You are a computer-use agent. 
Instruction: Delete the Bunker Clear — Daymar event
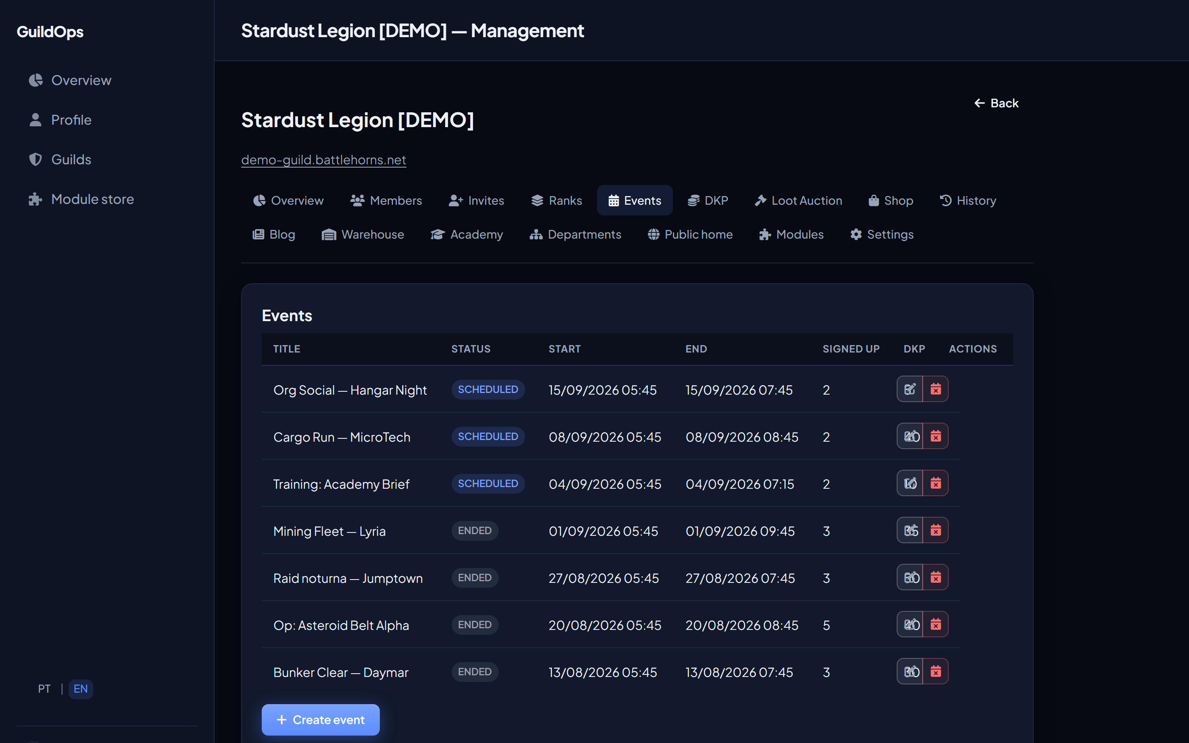coord(936,672)
